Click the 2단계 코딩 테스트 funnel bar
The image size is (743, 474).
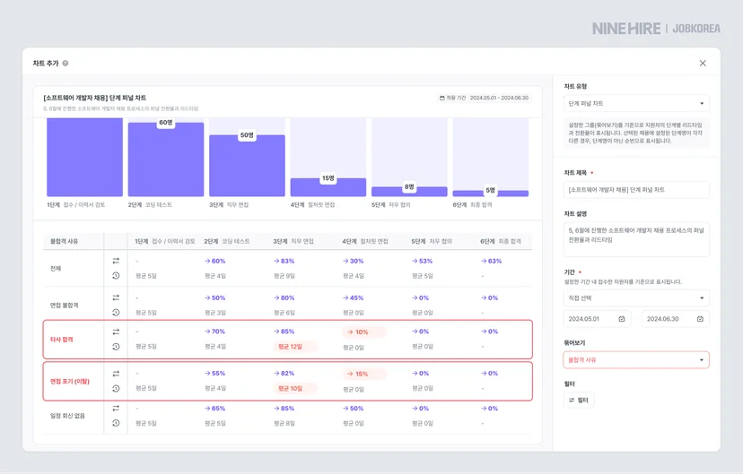click(x=166, y=159)
